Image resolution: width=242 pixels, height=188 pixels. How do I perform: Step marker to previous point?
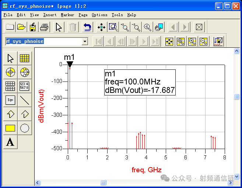pos(109,41)
